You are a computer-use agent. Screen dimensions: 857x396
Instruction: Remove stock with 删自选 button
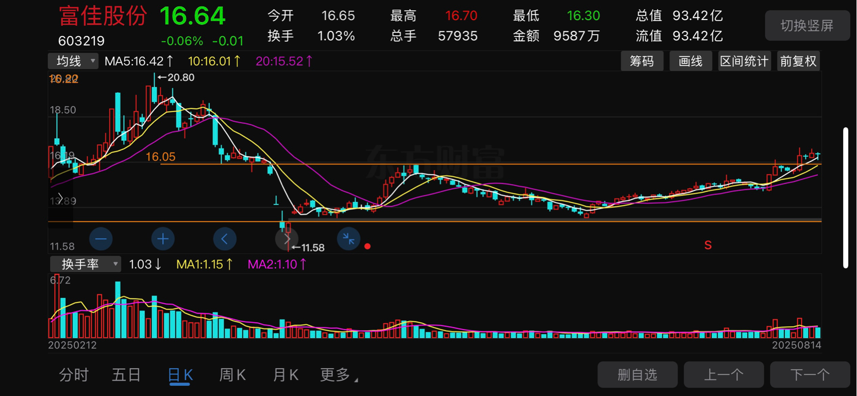click(637, 375)
